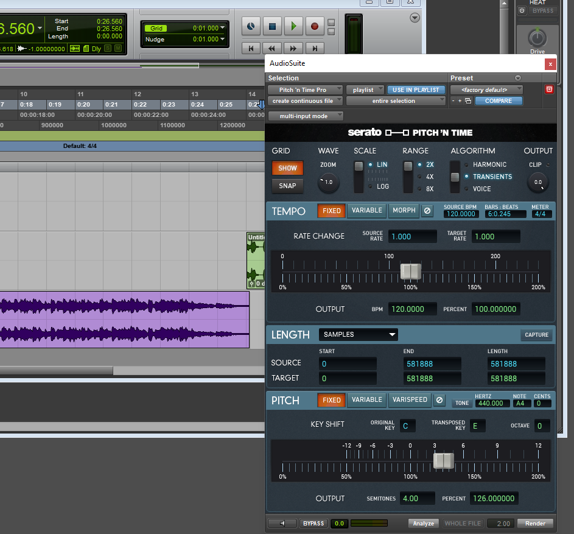Image resolution: width=574 pixels, height=534 pixels.
Task: Click the Dly delay compensation indicator
Action: coord(96,49)
